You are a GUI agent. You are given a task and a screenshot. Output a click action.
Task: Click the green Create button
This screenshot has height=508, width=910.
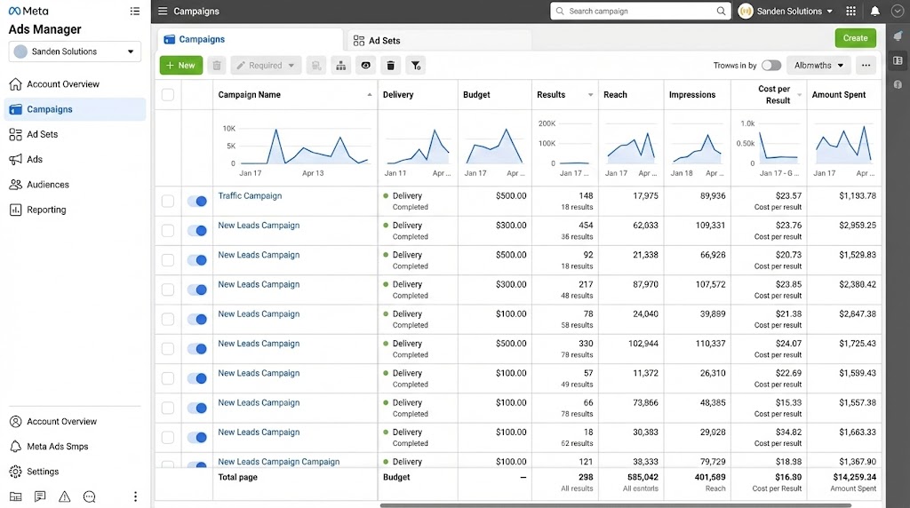coord(856,38)
